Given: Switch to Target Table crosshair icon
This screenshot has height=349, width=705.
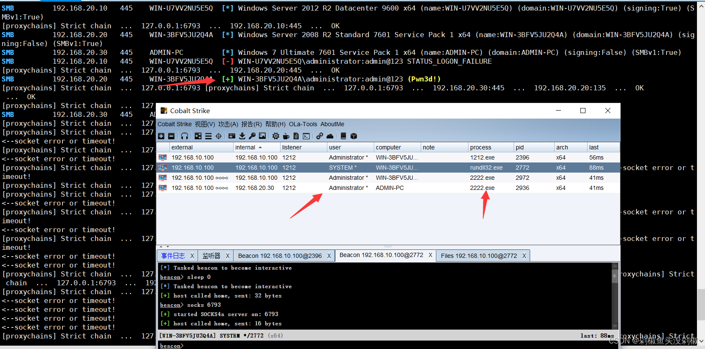Looking at the screenshot, I should click(x=218, y=136).
